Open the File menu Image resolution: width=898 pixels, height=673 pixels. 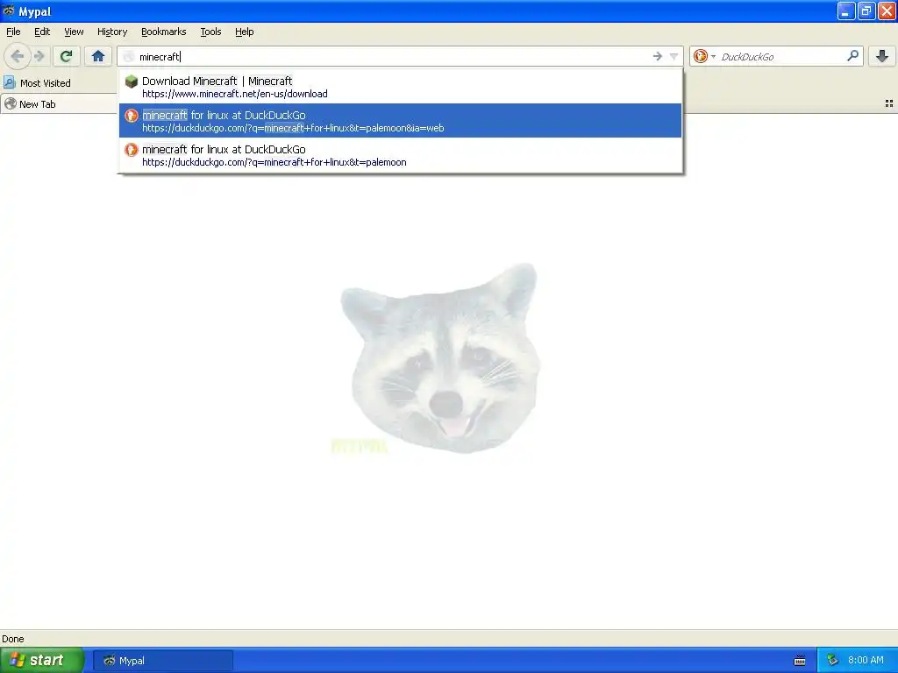[13, 32]
